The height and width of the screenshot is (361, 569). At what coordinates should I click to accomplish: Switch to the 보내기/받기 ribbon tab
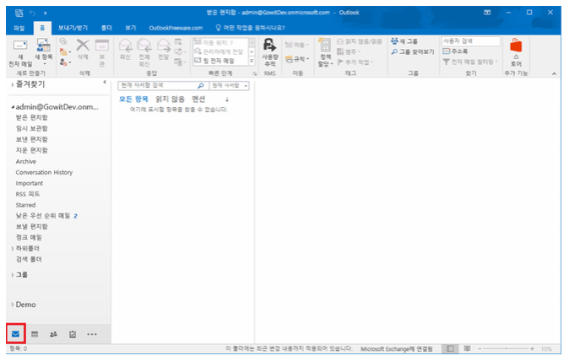[x=73, y=28]
